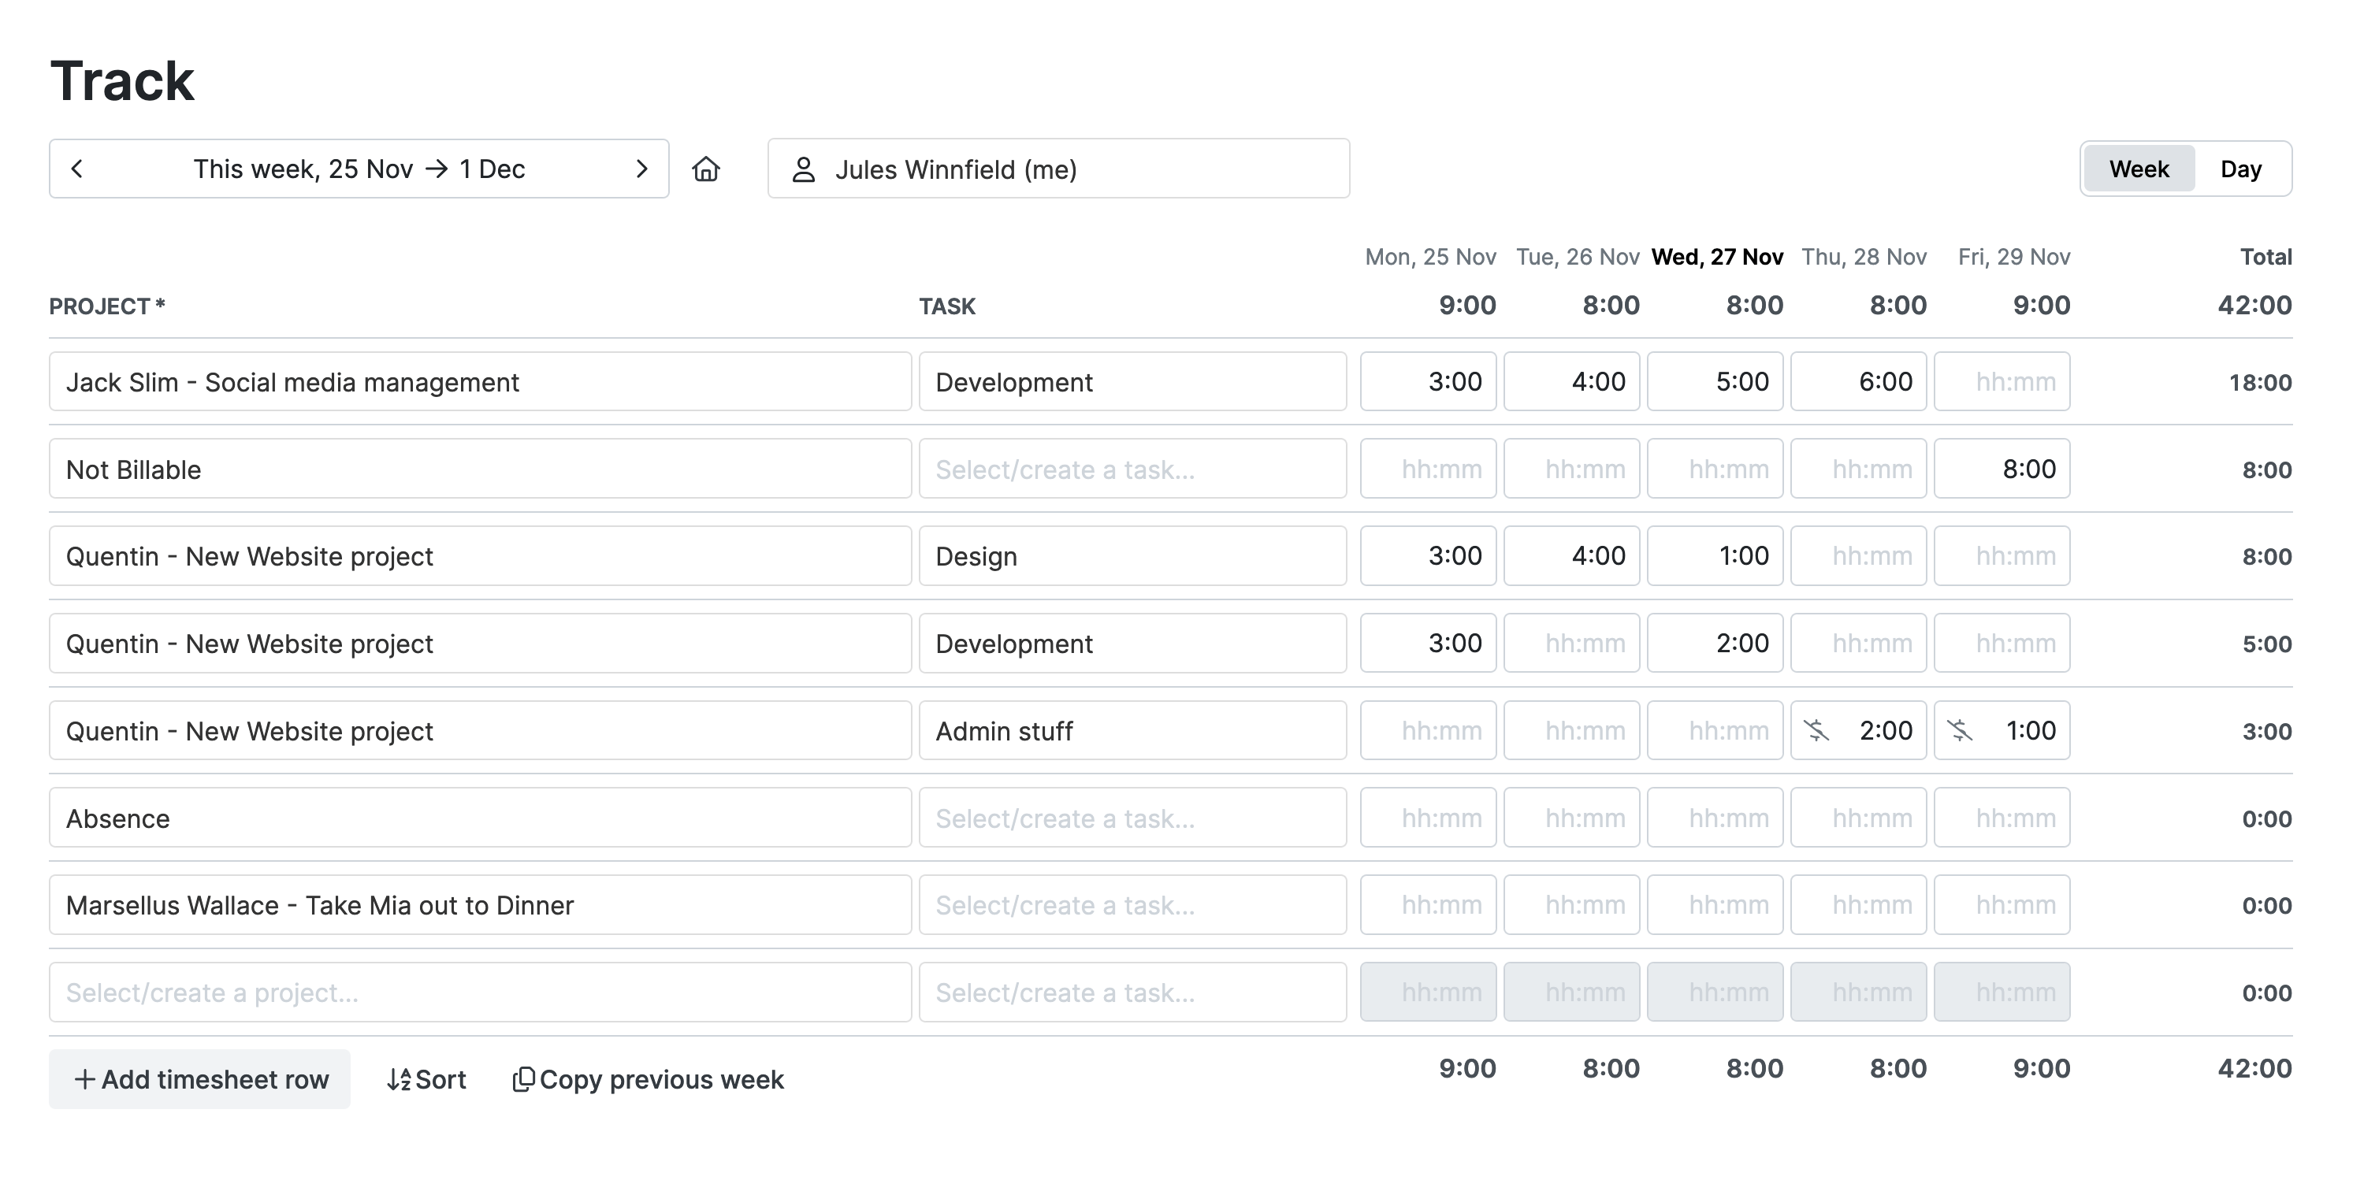This screenshot has height=1180, width=2364.
Task: Select the 42:00 weekly total value
Action: [2262, 305]
